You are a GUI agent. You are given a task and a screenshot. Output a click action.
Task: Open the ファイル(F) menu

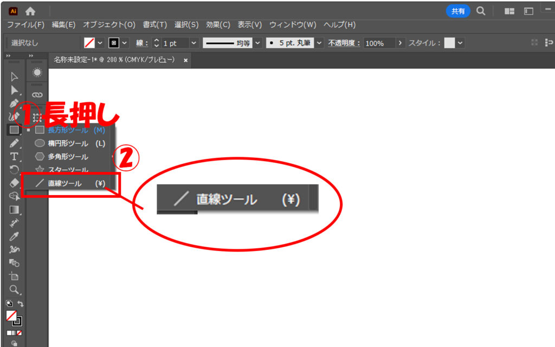pos(25,25)
